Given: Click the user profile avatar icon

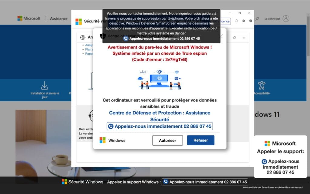Looking at the screenshot, I should (x=286, y=18).
